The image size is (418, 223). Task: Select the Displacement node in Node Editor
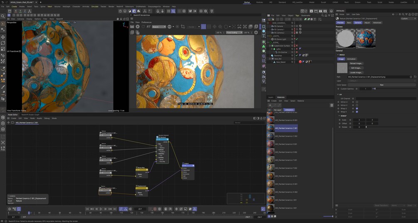point(141,191)
